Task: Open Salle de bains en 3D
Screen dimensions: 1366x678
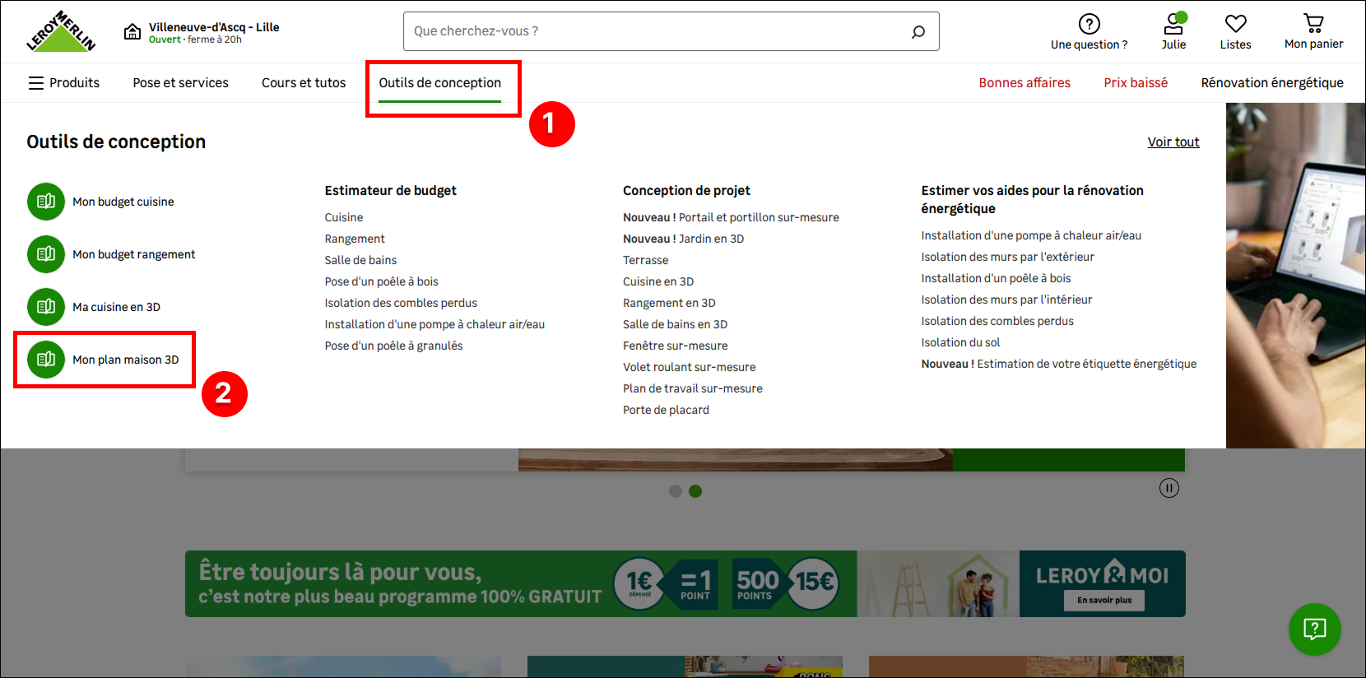Action: (x=675, y=324)
